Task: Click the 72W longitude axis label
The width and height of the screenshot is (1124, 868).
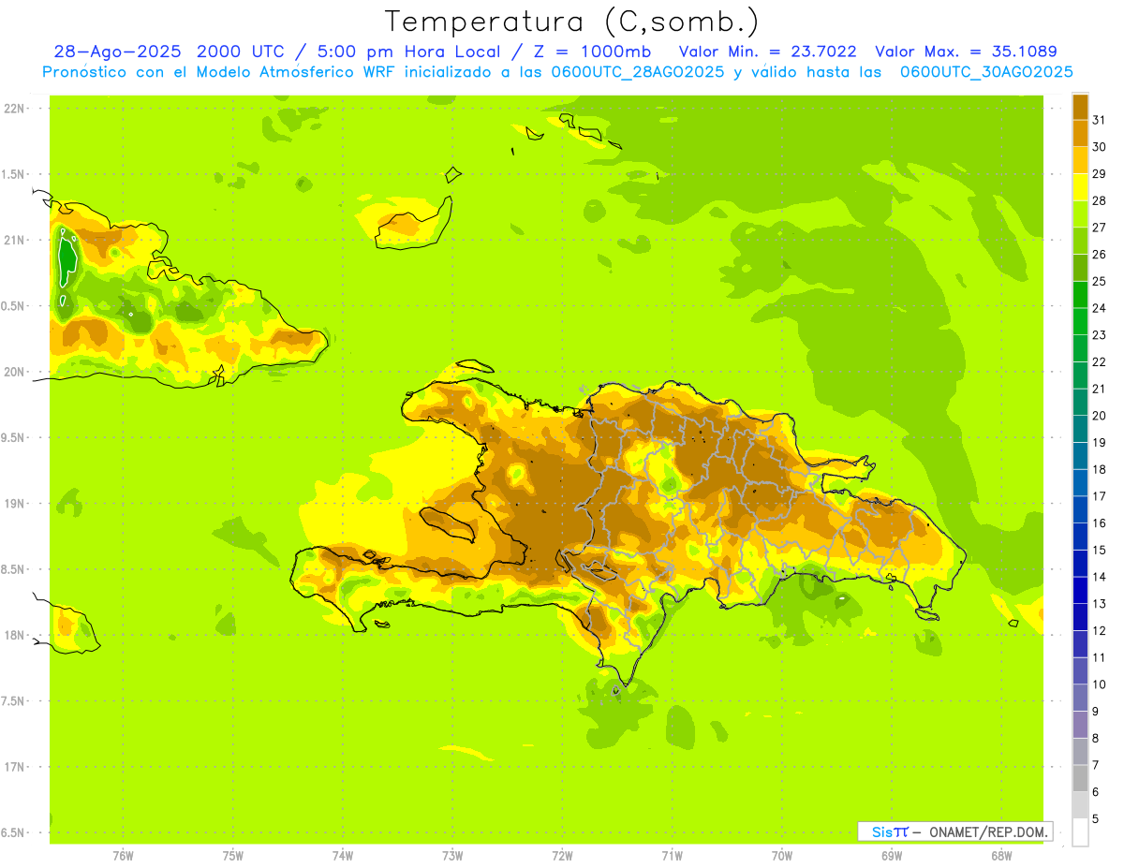Action: [x=563, y=856]
